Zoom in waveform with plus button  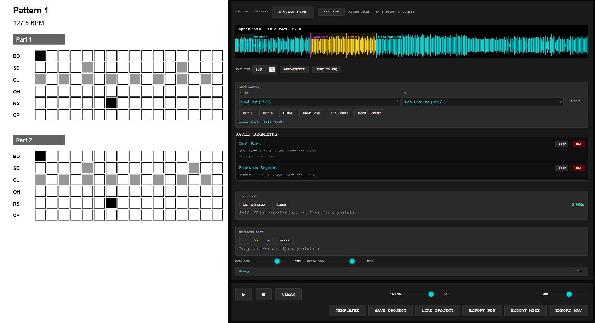tap(268, 241)
